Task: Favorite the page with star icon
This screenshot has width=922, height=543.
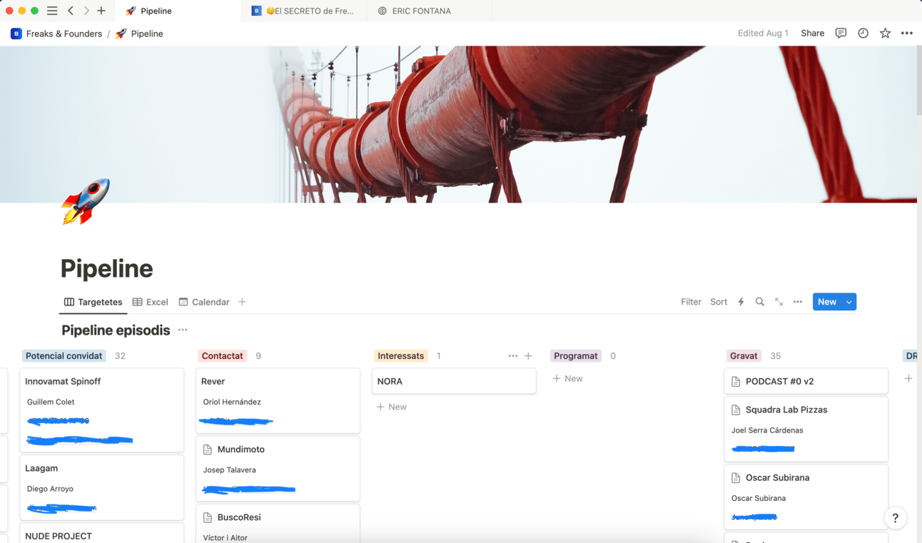Action: click(885, 33)
